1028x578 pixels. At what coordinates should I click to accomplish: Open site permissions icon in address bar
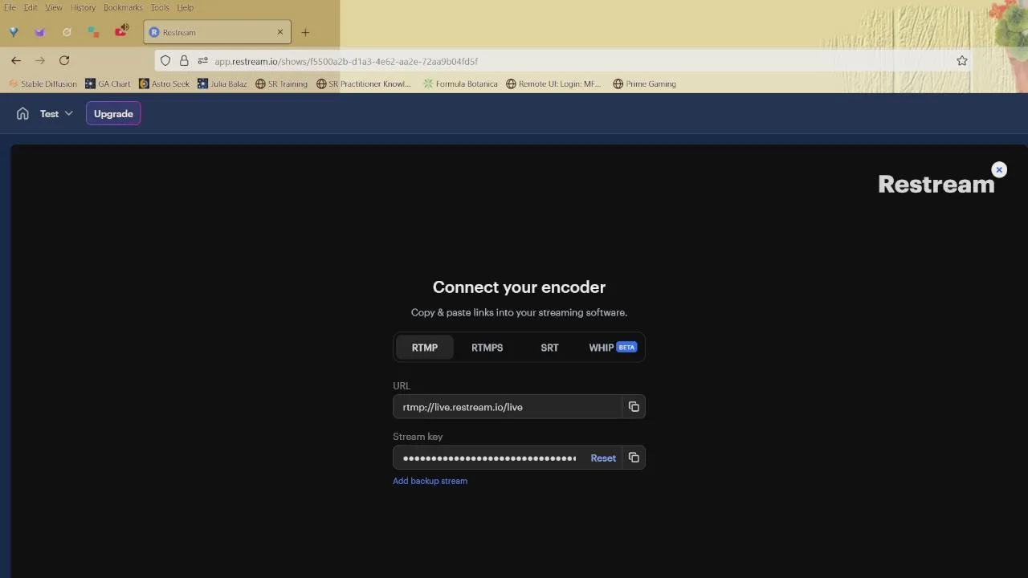click(x=202, y=61)
